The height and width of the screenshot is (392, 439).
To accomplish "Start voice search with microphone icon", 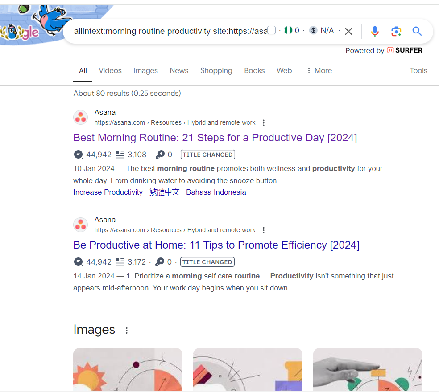I will (x=375, y=31).
